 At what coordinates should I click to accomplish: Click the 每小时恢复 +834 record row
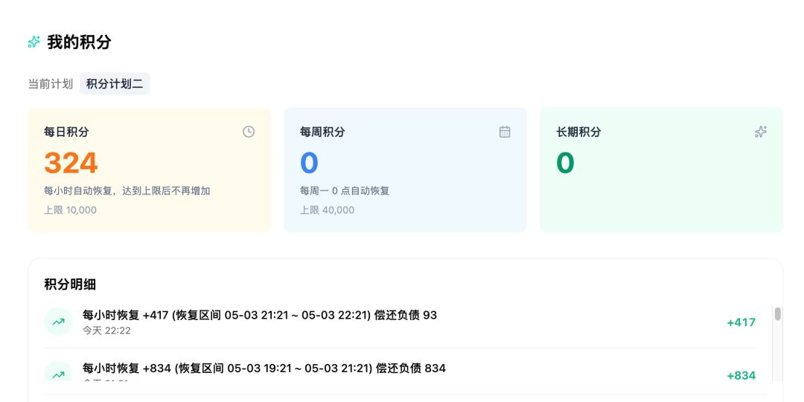(x=400, y=371)
